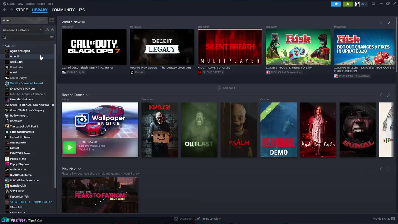This screenshot has width=398, height=224.
Task: Click the Downloads icon in bottom bar
Action: pos(176,219)
